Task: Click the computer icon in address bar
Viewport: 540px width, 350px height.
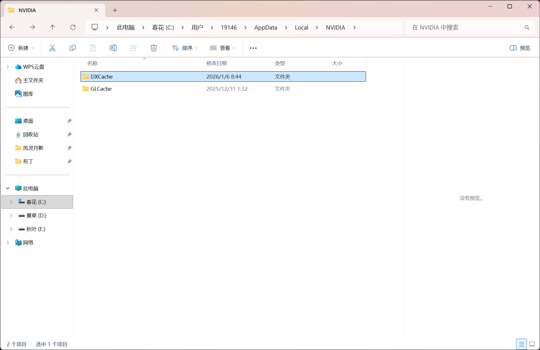Action: tap(95, 27)
